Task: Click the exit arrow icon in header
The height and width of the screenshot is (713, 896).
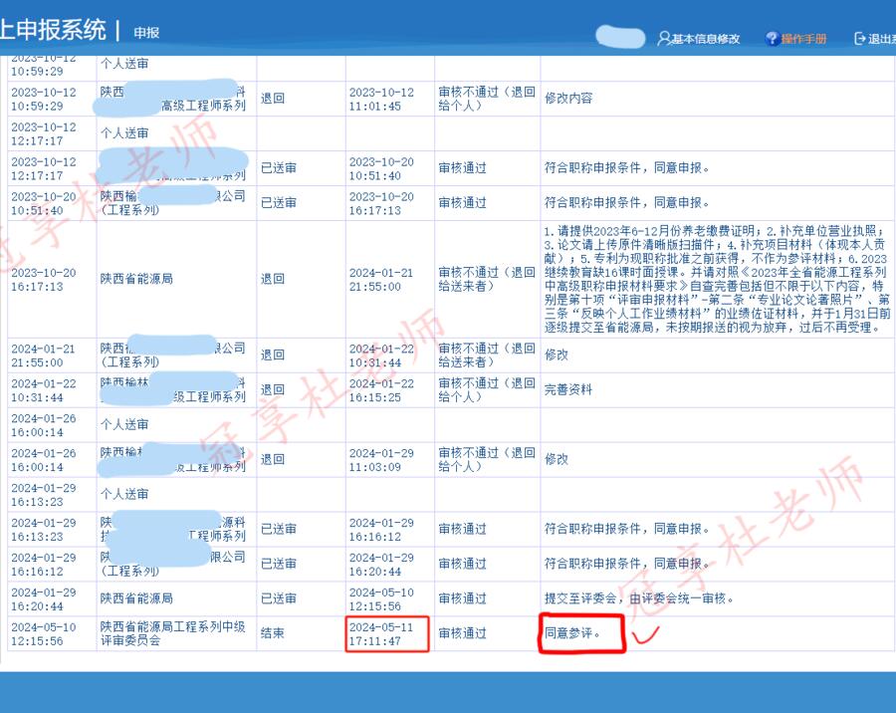Action: [x=860, y=39]
